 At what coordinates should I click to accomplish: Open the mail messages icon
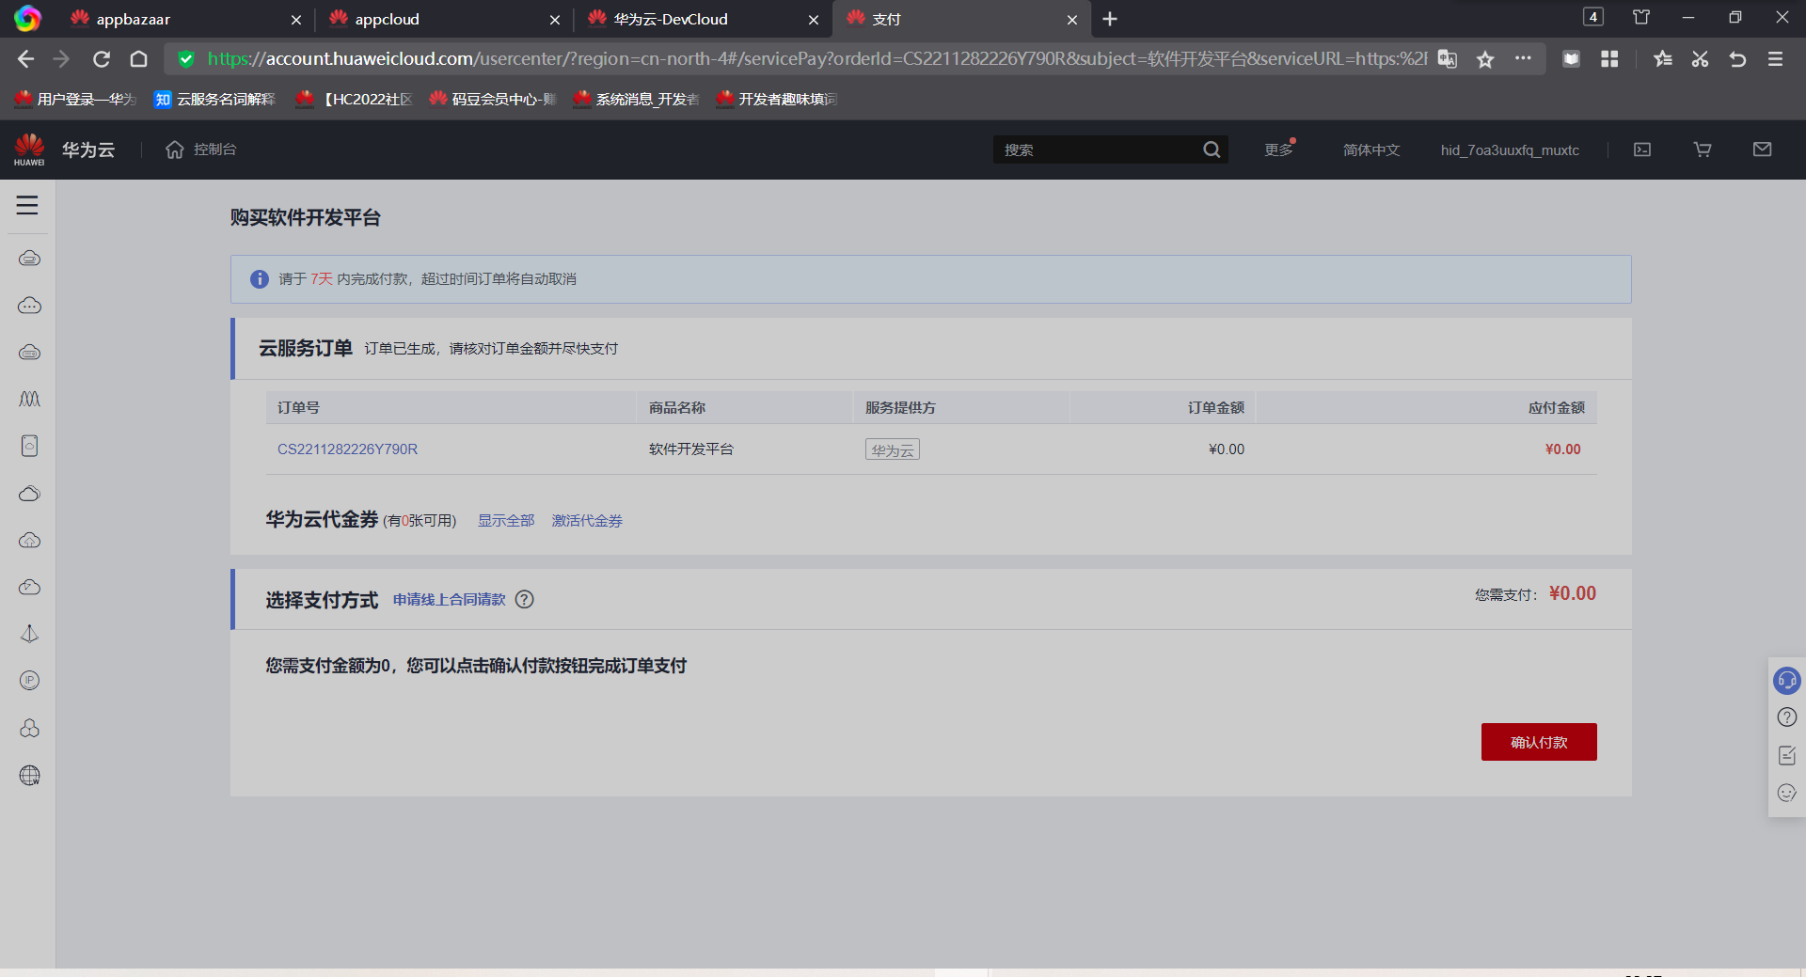pos(1763,150)
